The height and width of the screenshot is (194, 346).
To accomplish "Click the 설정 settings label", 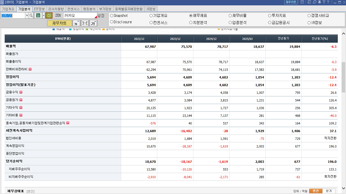I will (101, 16).
